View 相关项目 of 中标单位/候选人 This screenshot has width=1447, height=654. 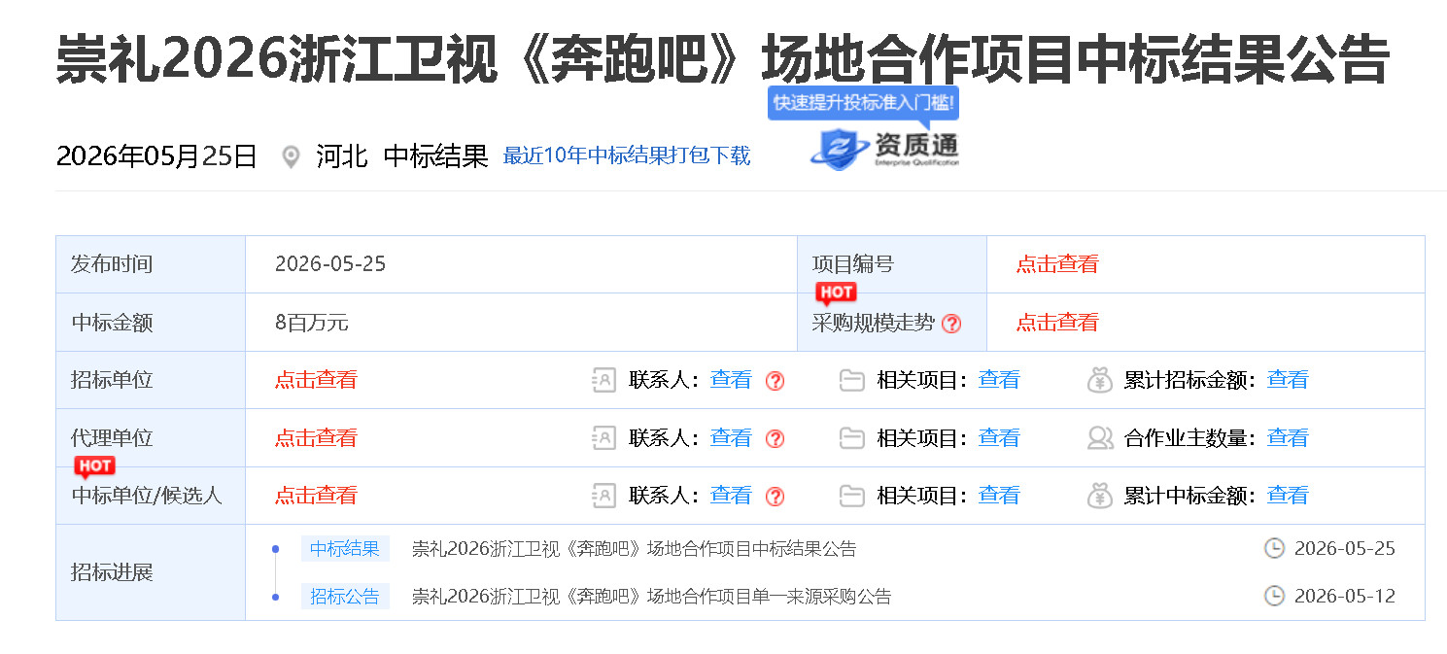(x=999, y=496)
